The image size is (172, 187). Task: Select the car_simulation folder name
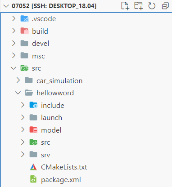(59, 81)
